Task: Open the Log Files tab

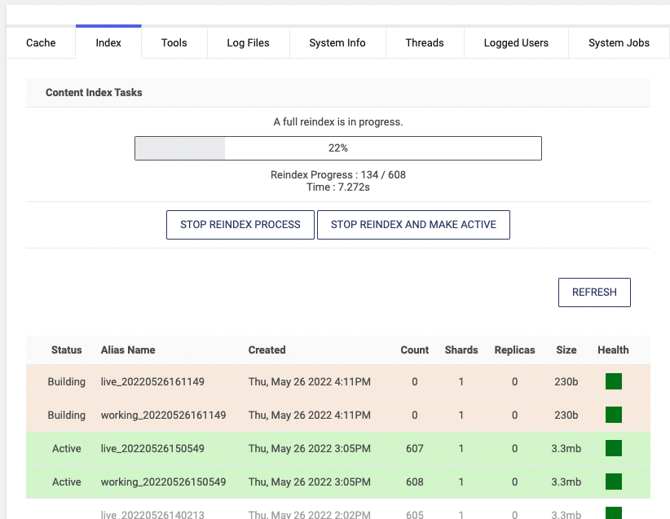Action: pyautogui.click(x=248, y=42)
